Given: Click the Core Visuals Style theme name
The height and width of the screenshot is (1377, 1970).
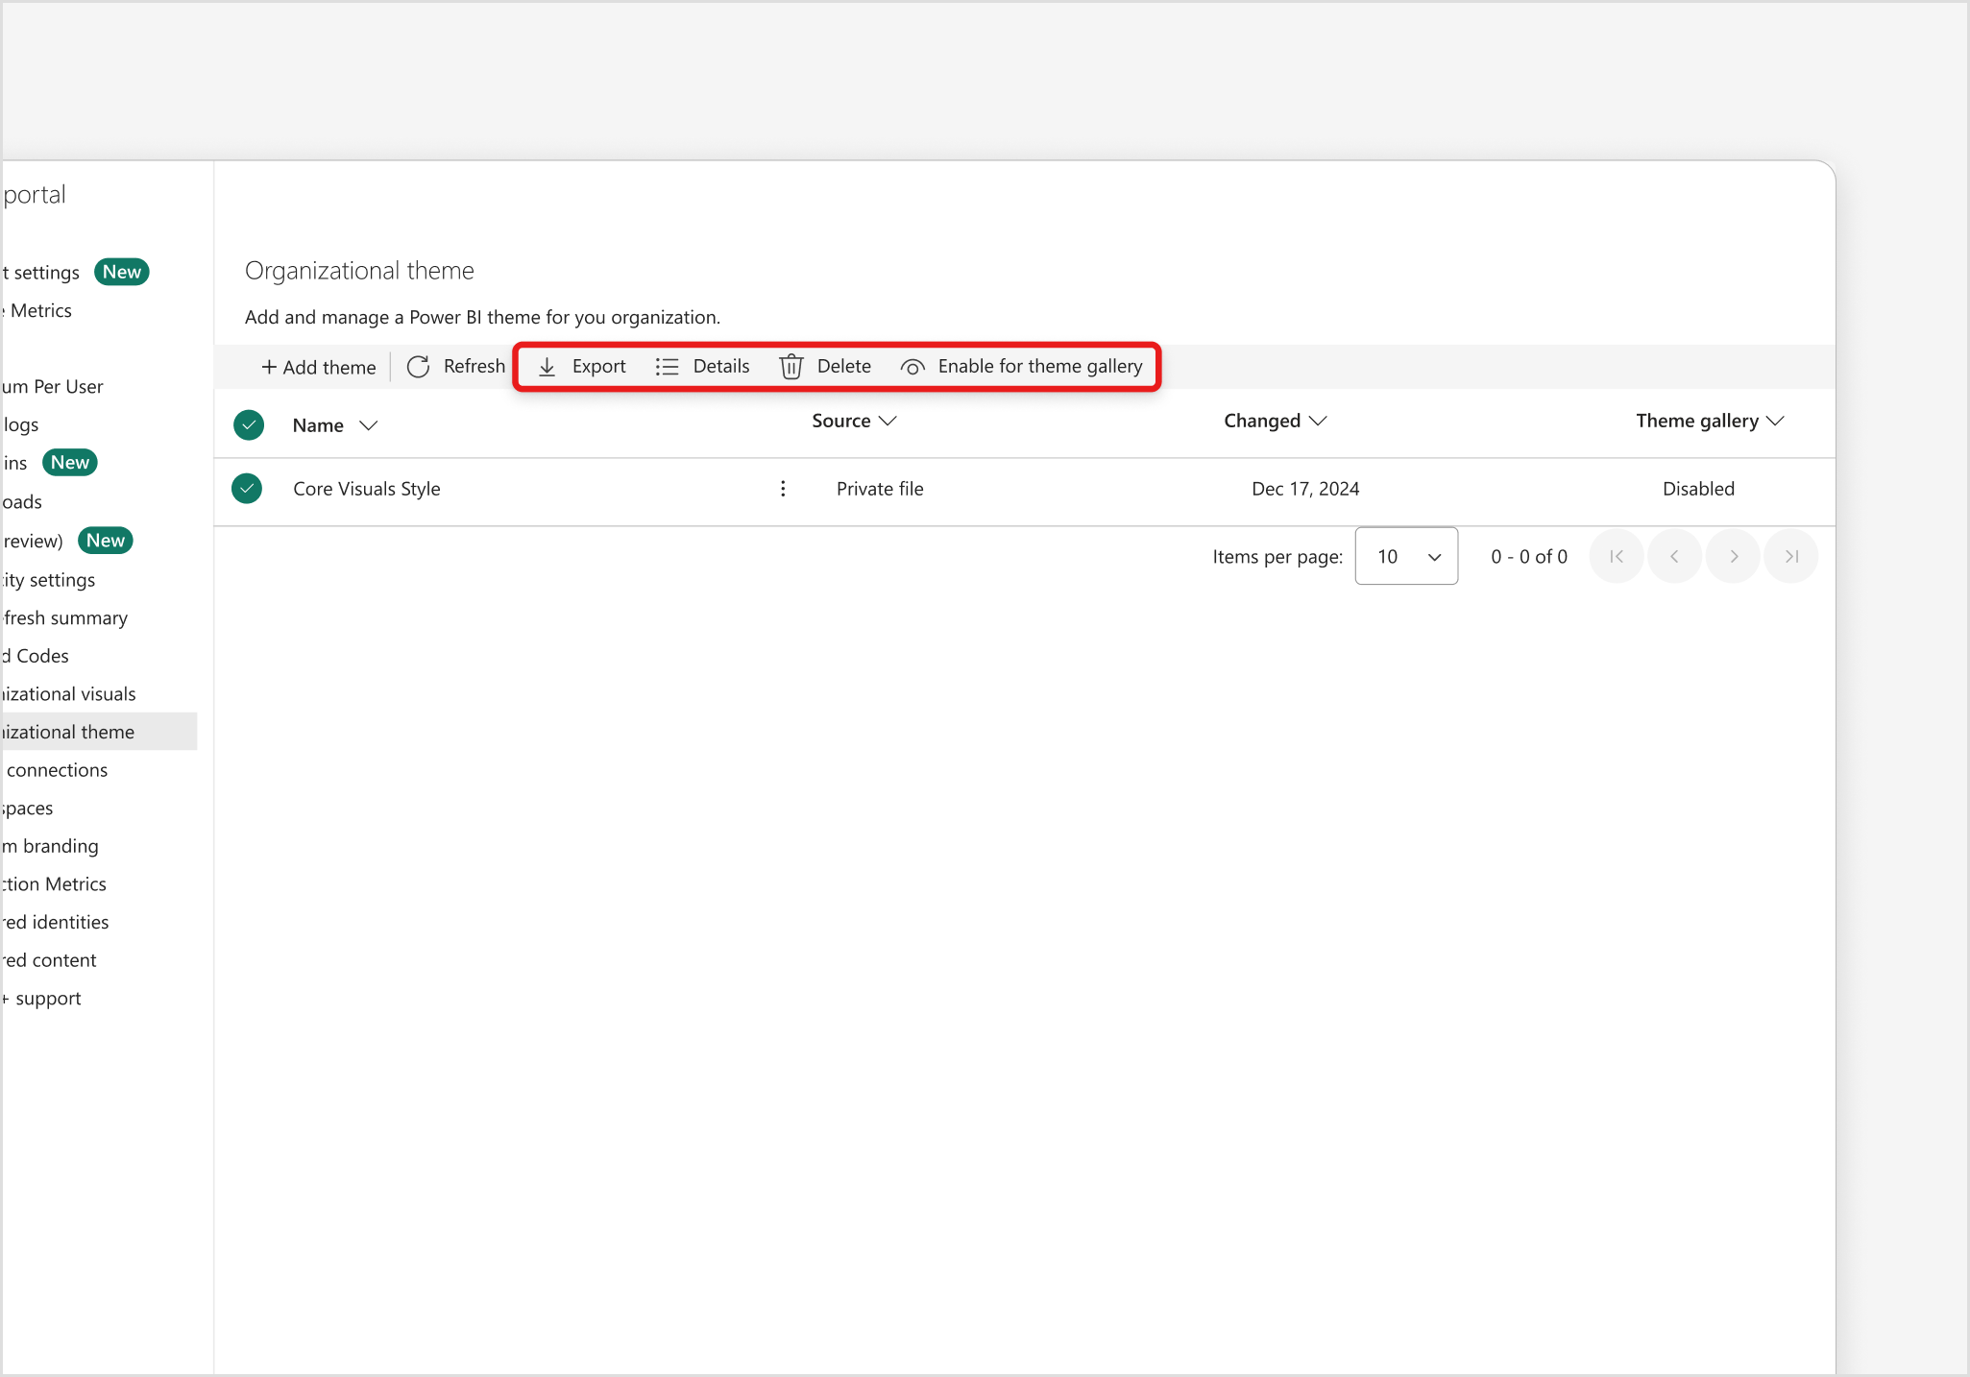Looking at the screenshot, I should 366,489.
